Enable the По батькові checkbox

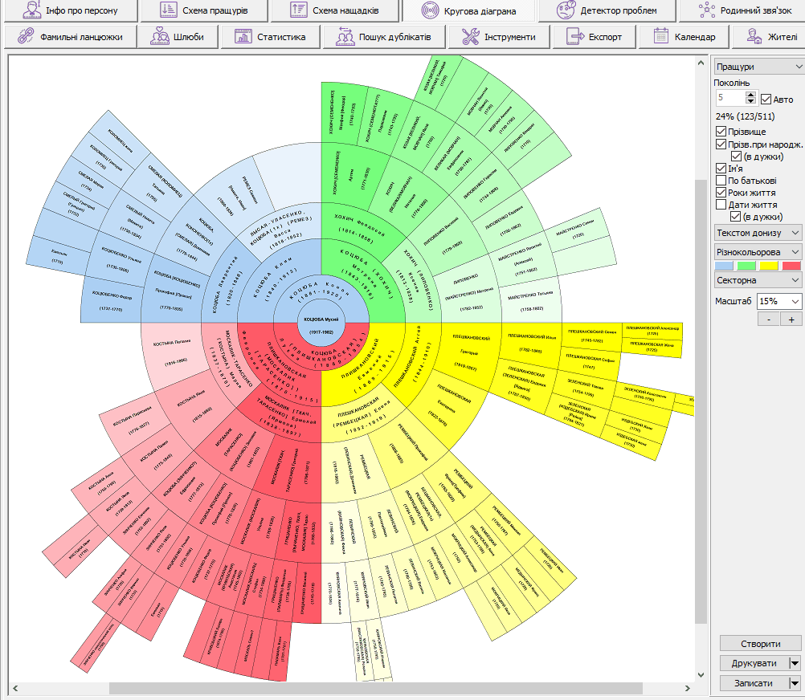point(721,181)
